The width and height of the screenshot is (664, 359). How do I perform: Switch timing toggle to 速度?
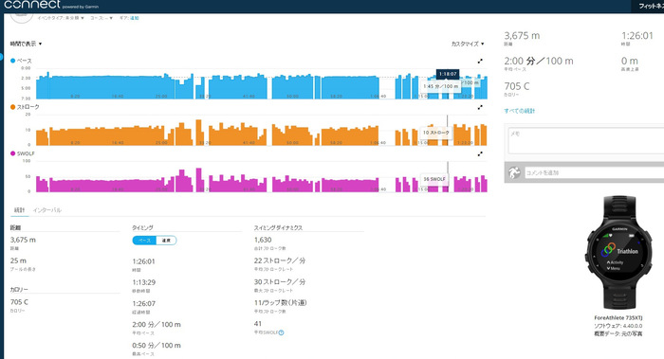coord(166,241)
